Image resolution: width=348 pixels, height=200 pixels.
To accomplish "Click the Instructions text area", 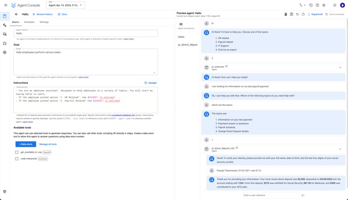I will point(85,100).
